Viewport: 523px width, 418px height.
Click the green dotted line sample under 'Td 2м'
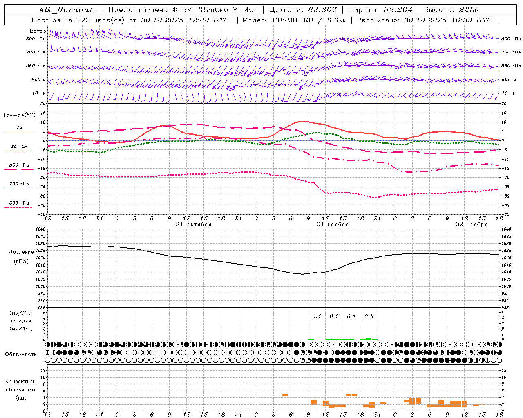point(18,151)
